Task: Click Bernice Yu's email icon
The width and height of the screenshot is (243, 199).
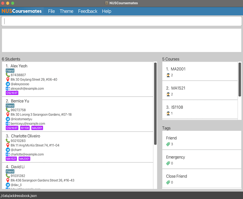Action: point(8,123)
